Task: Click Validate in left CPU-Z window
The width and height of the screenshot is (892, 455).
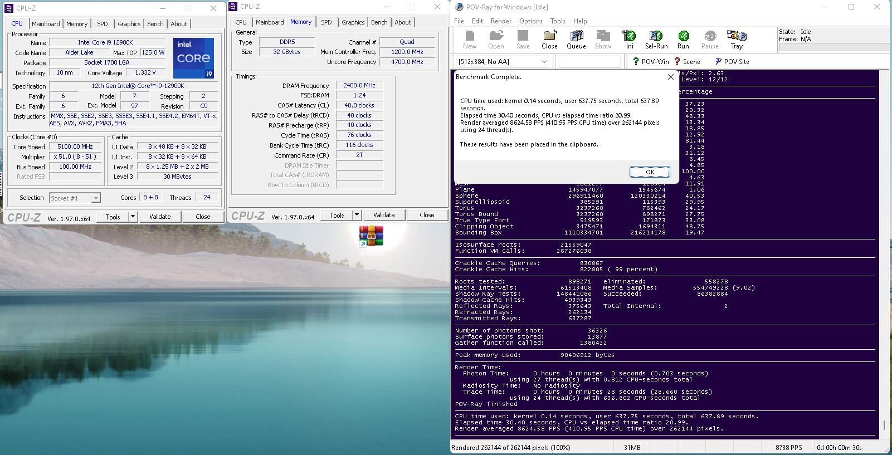Action: click(x=160, y=217)
